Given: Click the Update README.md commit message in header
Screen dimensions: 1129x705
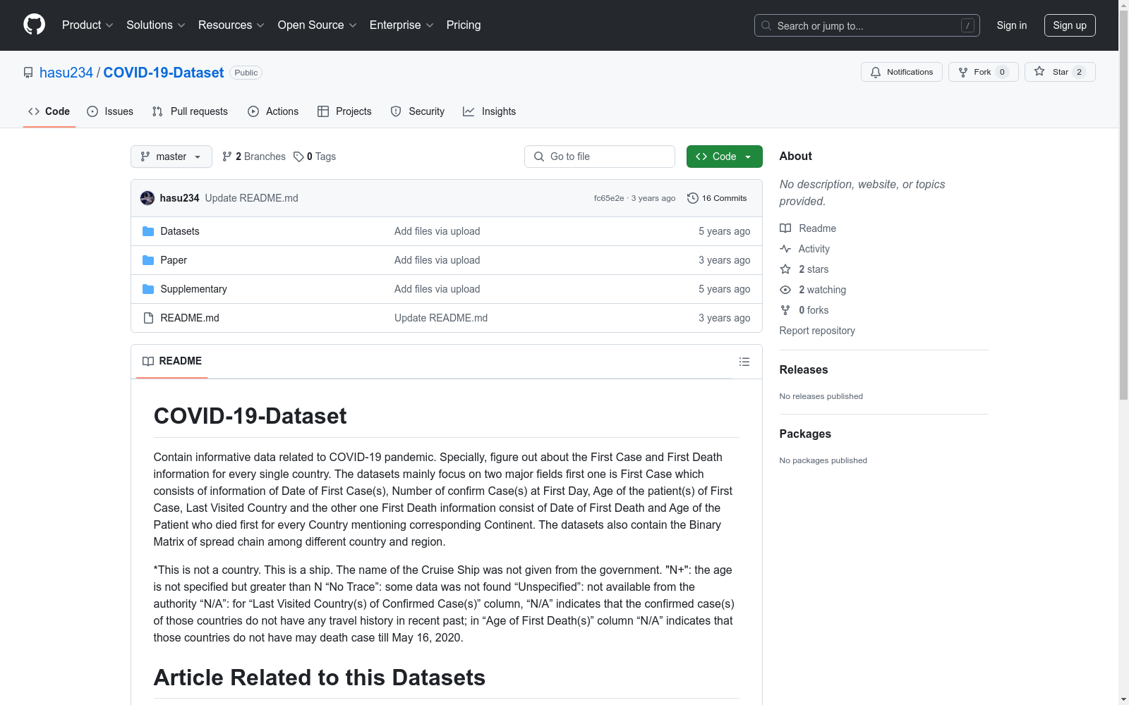Looking at the screenshot, I should (x=252, y=198).
